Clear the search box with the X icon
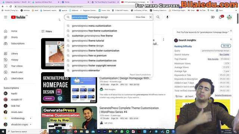The image size is (239, 134). (x=150, y=17)
